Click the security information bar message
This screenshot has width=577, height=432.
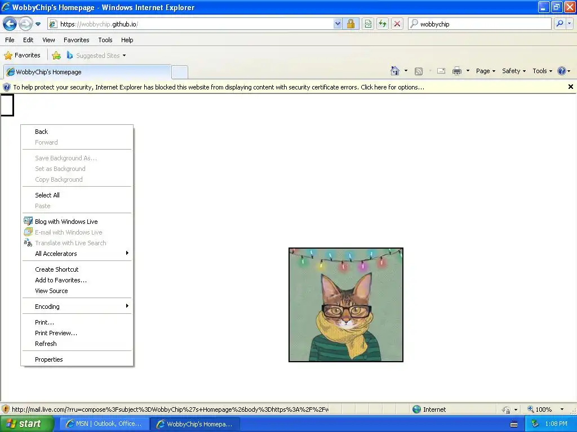219,87
